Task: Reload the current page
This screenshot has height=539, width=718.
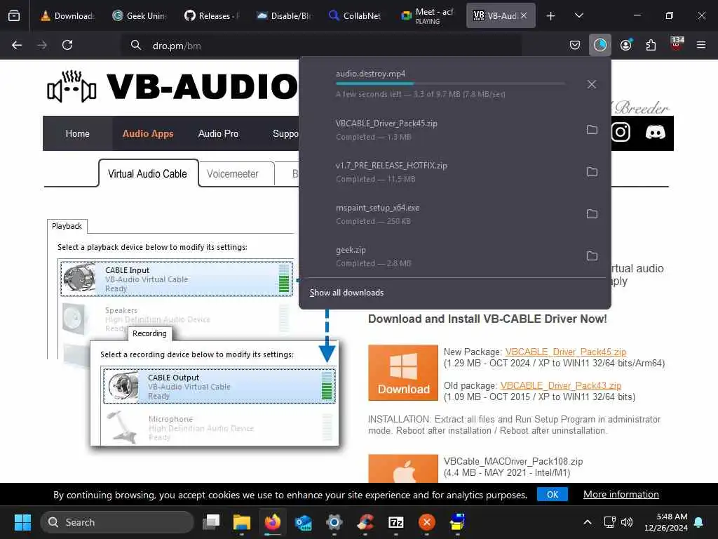Action: tap(67, 45)
